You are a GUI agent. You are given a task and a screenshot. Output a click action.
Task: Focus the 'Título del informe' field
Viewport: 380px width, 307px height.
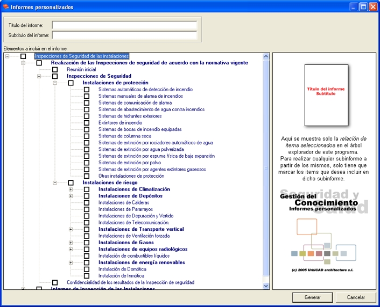tap(124, 25)
